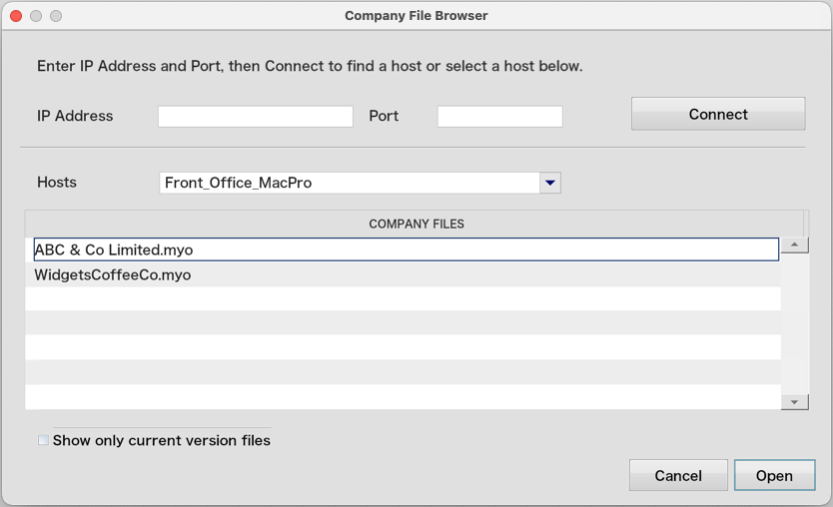Screen dimensions: 833x507
Task: Click the Company File Browser title bar text
Action: (416, 16)
